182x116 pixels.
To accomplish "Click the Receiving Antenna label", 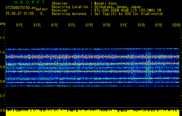I will 69,14.
